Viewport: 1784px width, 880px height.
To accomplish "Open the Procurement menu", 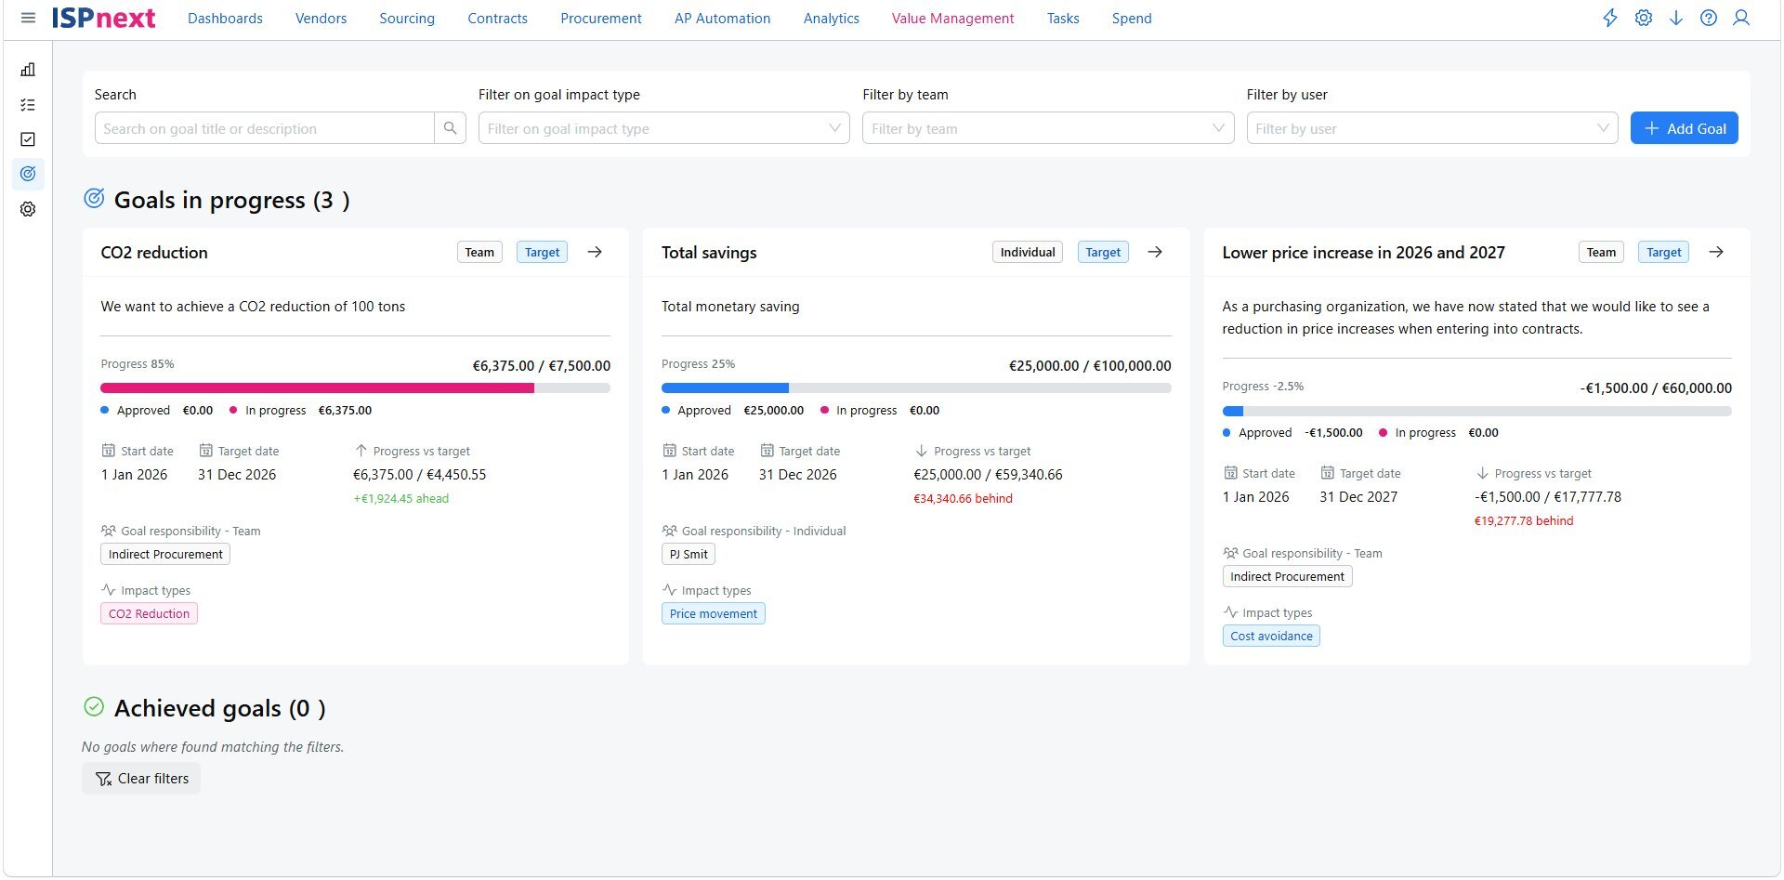I will click(601, 19).
